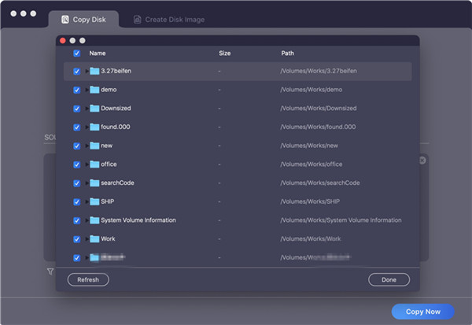The width and height of the screenshot is (472, 325).
Task: Click the searchCode folder icon
Action: coord(94,183)
